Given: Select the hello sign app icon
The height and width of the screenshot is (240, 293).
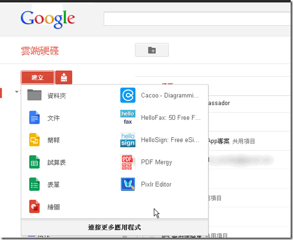Looking at the screenshot, I should pos(128,140).
